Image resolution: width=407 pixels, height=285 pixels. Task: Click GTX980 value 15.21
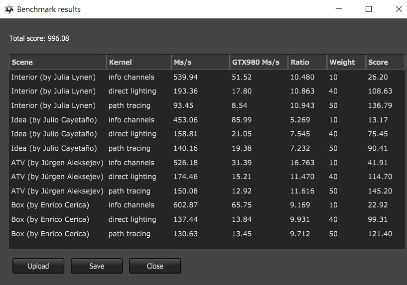click(x=242, y=177)
